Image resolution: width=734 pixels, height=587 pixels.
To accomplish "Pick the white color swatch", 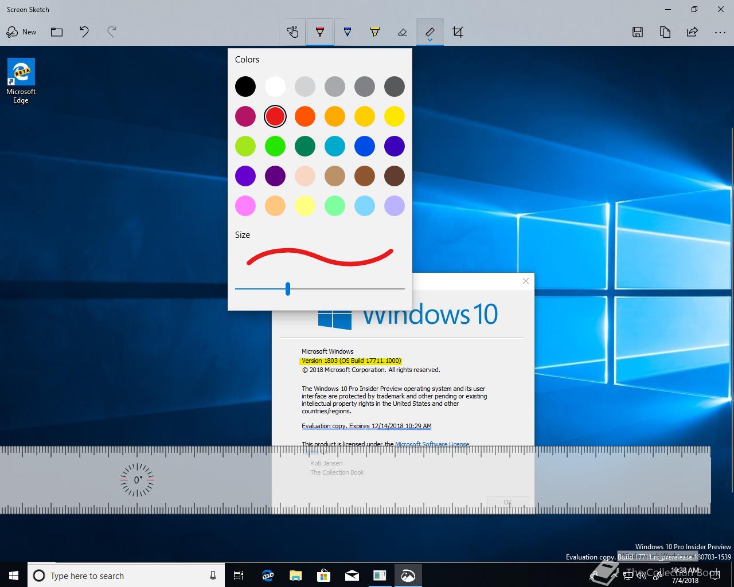I will (275, 87).
